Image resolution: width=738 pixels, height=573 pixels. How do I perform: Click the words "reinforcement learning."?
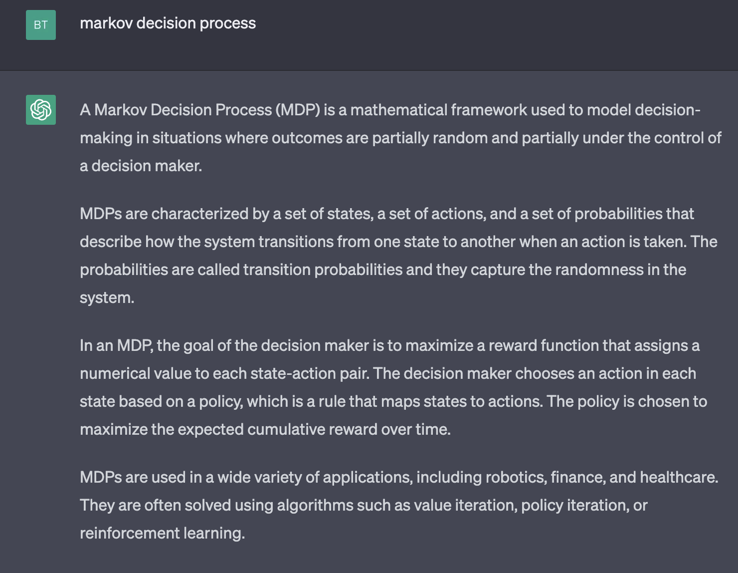coord(163,533)
